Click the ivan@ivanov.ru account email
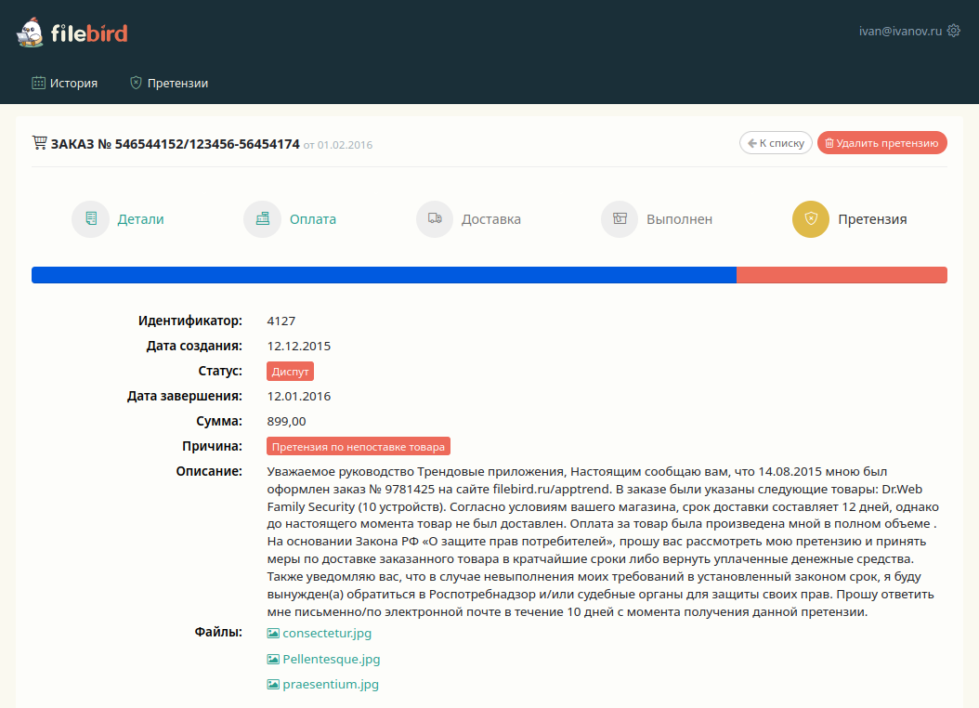Screen dimensions: 979x708 (900, 31)
